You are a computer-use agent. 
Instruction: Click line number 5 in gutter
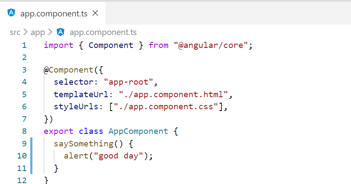tap(24, 94)
